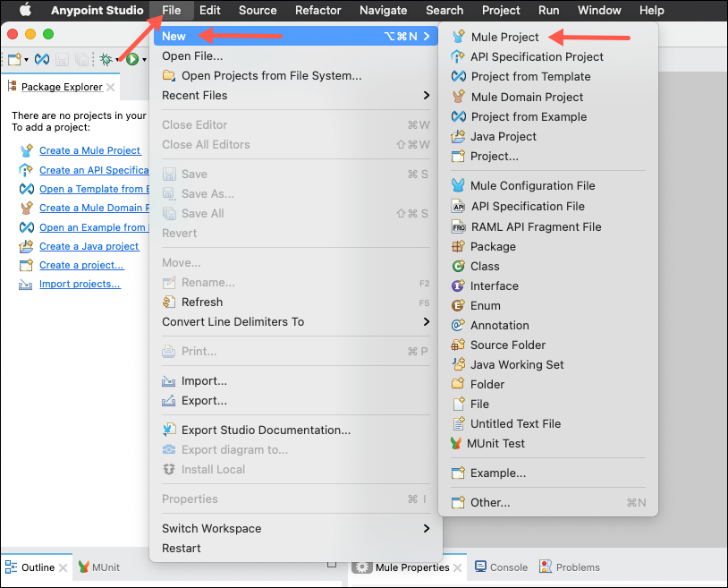Click the green Run toolbar icon
728x588 pixels.
click(x=132, y=59)
